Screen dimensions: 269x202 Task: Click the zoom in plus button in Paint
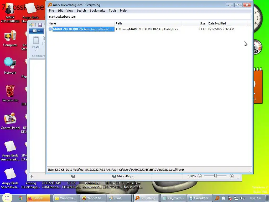point(232,176)
